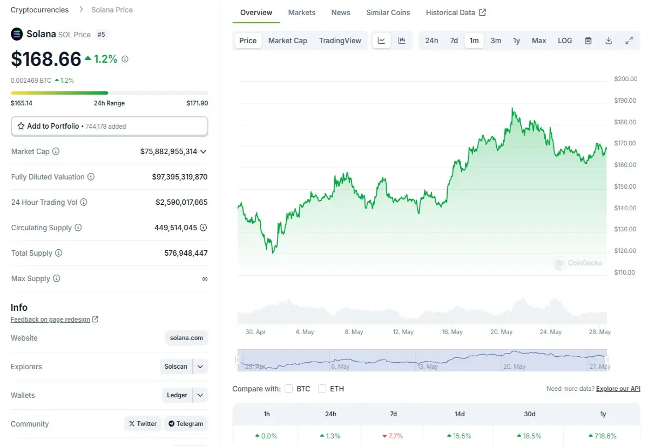This screenshot has height=446, width=648.
Task: Click the #5 rank badge
Action: click(101, 34)
